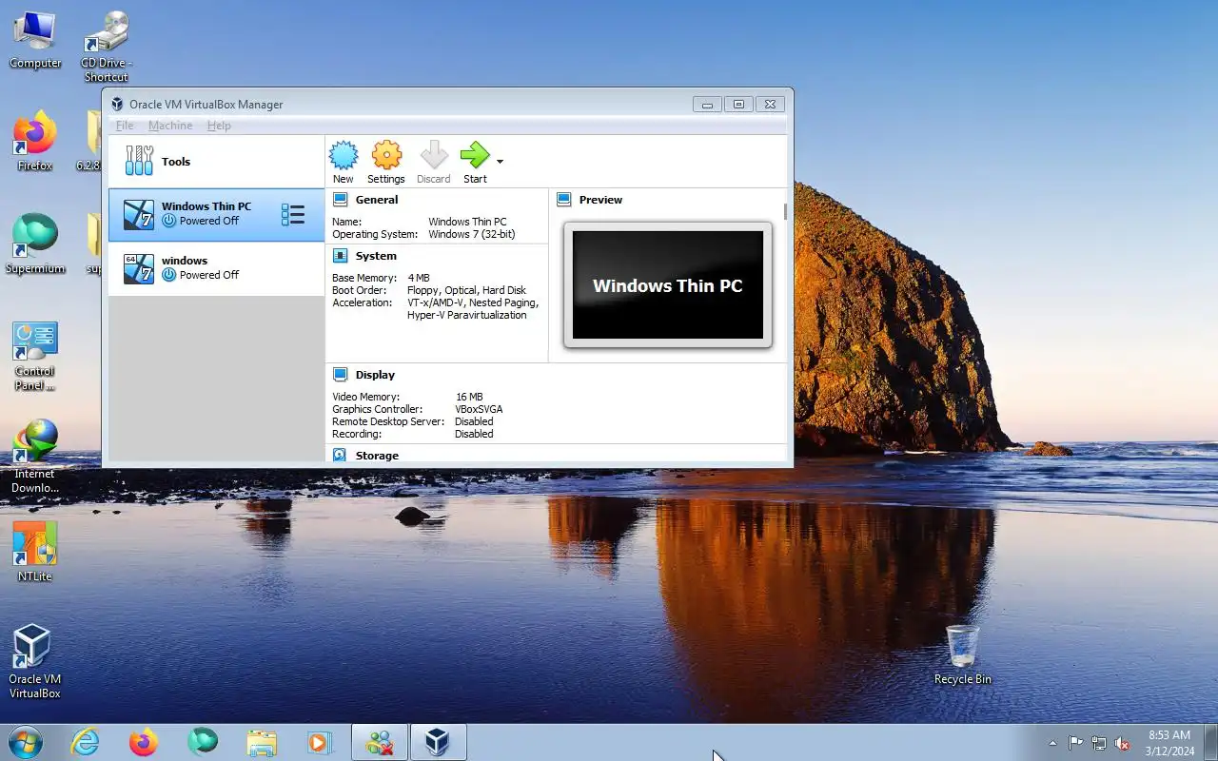Click the General section header

point(377,200)
